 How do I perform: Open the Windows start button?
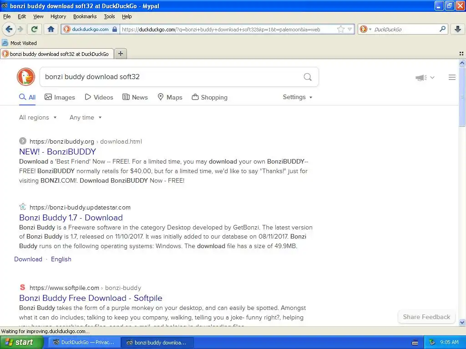pyautogui.click(x=21, y=342)
